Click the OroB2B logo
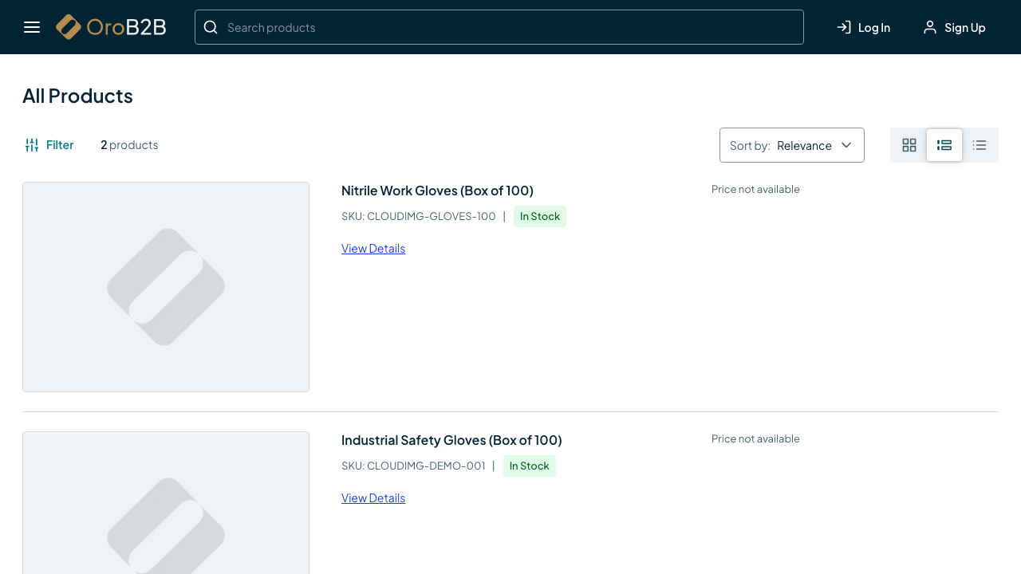The height and width of the screenshot is (574, 1021). [x=111, y=27]
